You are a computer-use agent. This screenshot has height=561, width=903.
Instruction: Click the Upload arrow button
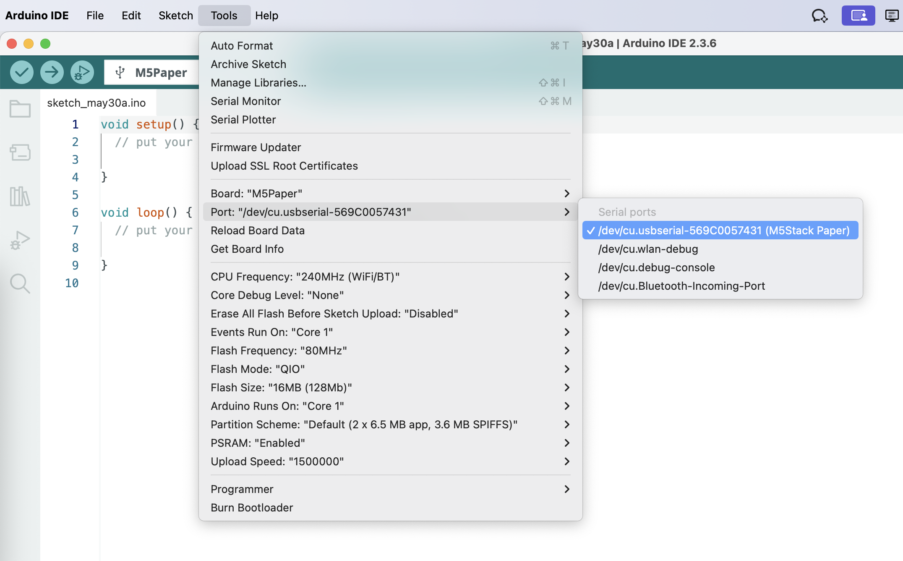pos(52,72)
